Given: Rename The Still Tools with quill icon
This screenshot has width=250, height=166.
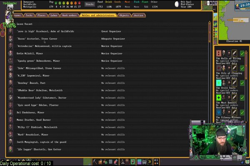Looking at the screenshot, I should pos(234,83).
